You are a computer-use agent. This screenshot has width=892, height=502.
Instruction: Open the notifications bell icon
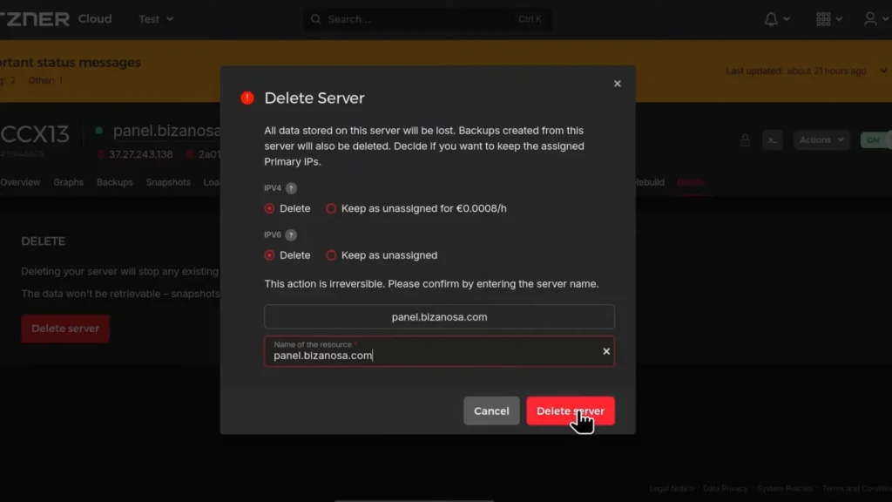tap(771, 18)
